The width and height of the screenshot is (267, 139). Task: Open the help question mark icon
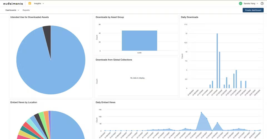tap(262, 3)
